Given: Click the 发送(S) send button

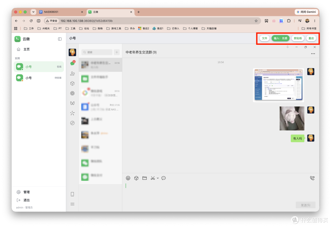Looking at the screenshot, I should pos(306,205).
